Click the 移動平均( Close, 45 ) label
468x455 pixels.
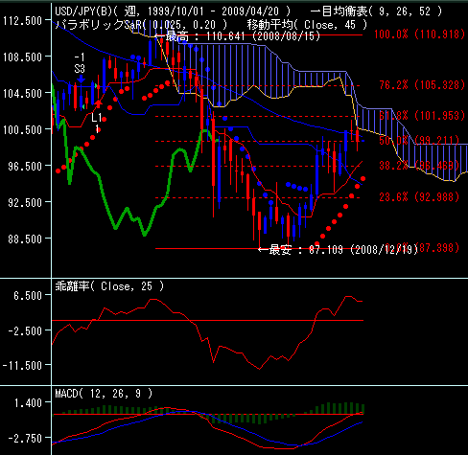(x=307, y=25)
